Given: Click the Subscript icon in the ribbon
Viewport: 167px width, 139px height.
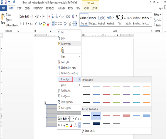Looking at the screenshot, I should [33, 24].
